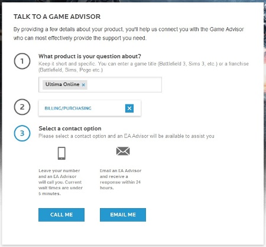This screenshot has height=247, width=266.
Task: Click the EMAIL ME button
Action: [123, 215]
